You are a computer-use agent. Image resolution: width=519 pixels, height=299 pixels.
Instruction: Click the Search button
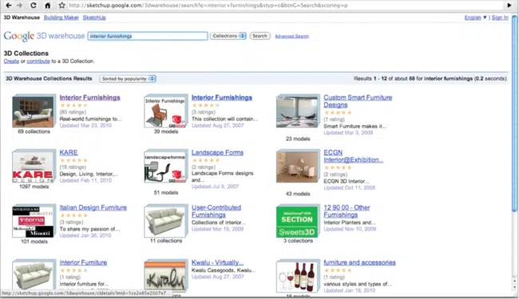pos(259,36)
